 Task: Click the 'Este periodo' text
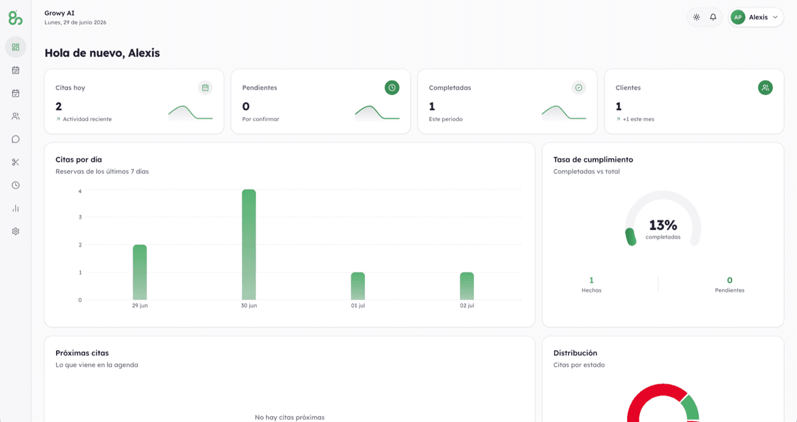445,119
